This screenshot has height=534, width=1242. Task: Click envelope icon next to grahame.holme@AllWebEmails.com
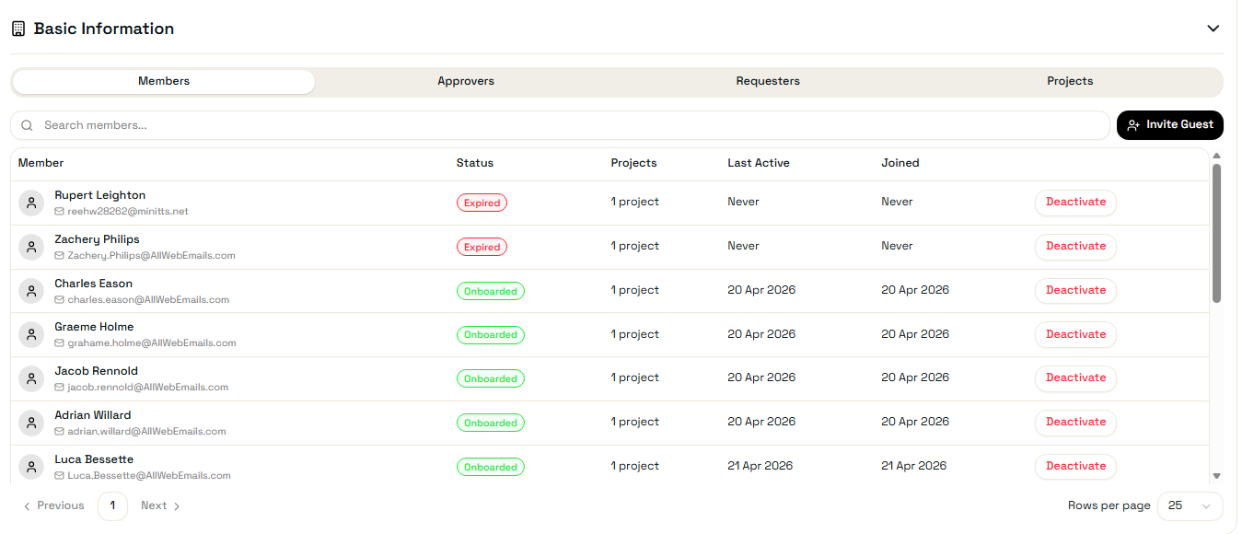pyautogui.click(x=60, y=343)
